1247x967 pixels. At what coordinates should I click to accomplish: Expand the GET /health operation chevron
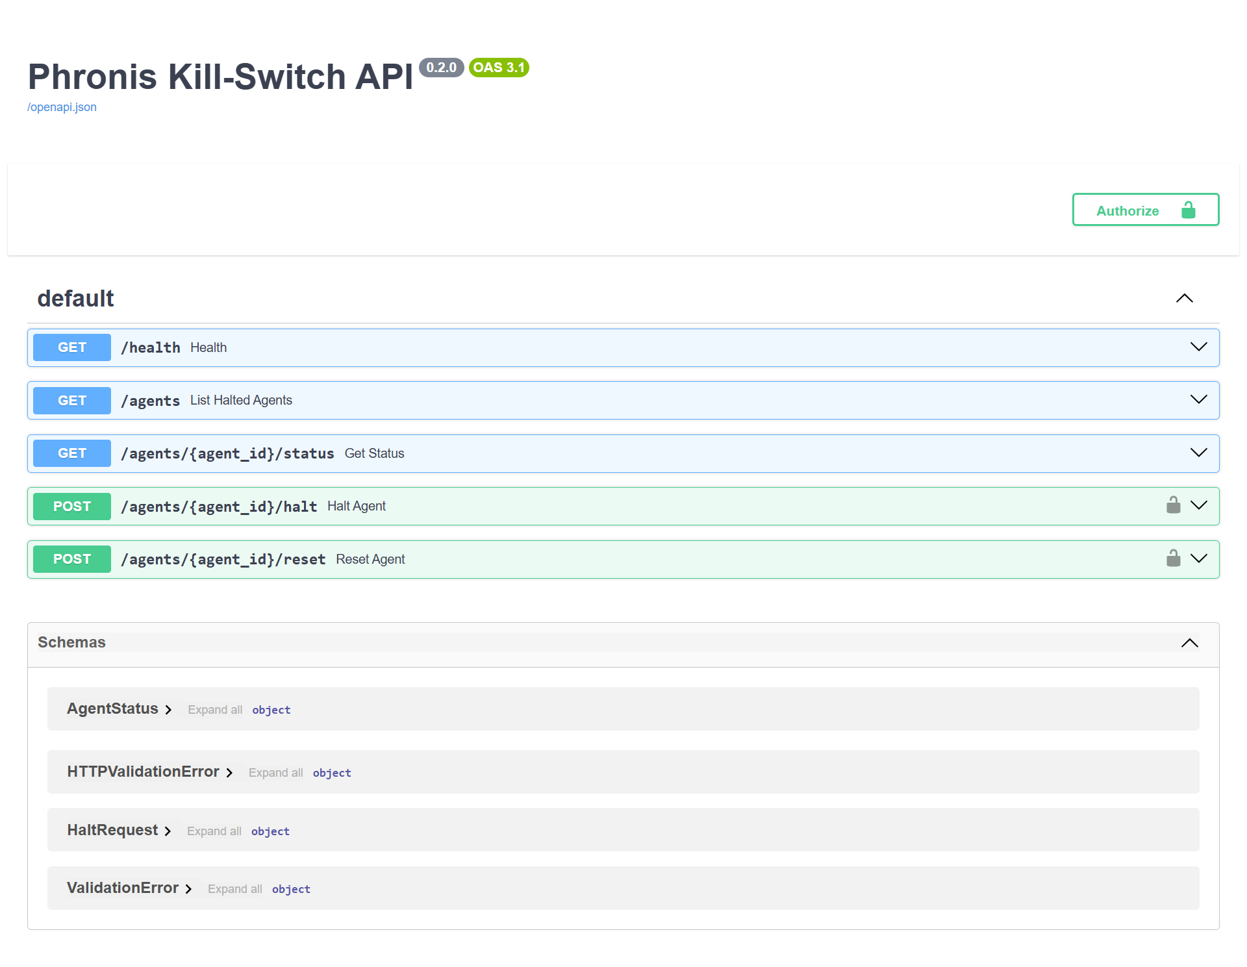(x=1198, y=347)
